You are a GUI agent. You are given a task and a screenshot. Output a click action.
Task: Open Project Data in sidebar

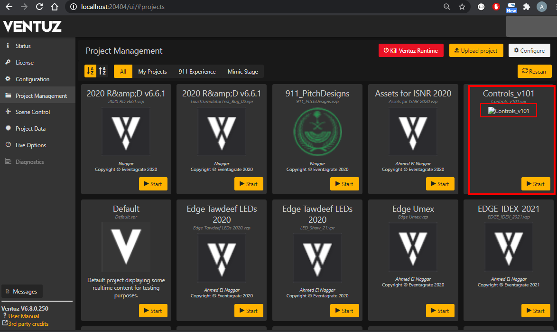point(30,129)
